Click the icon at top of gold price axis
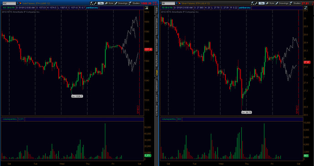 [147, 8]
